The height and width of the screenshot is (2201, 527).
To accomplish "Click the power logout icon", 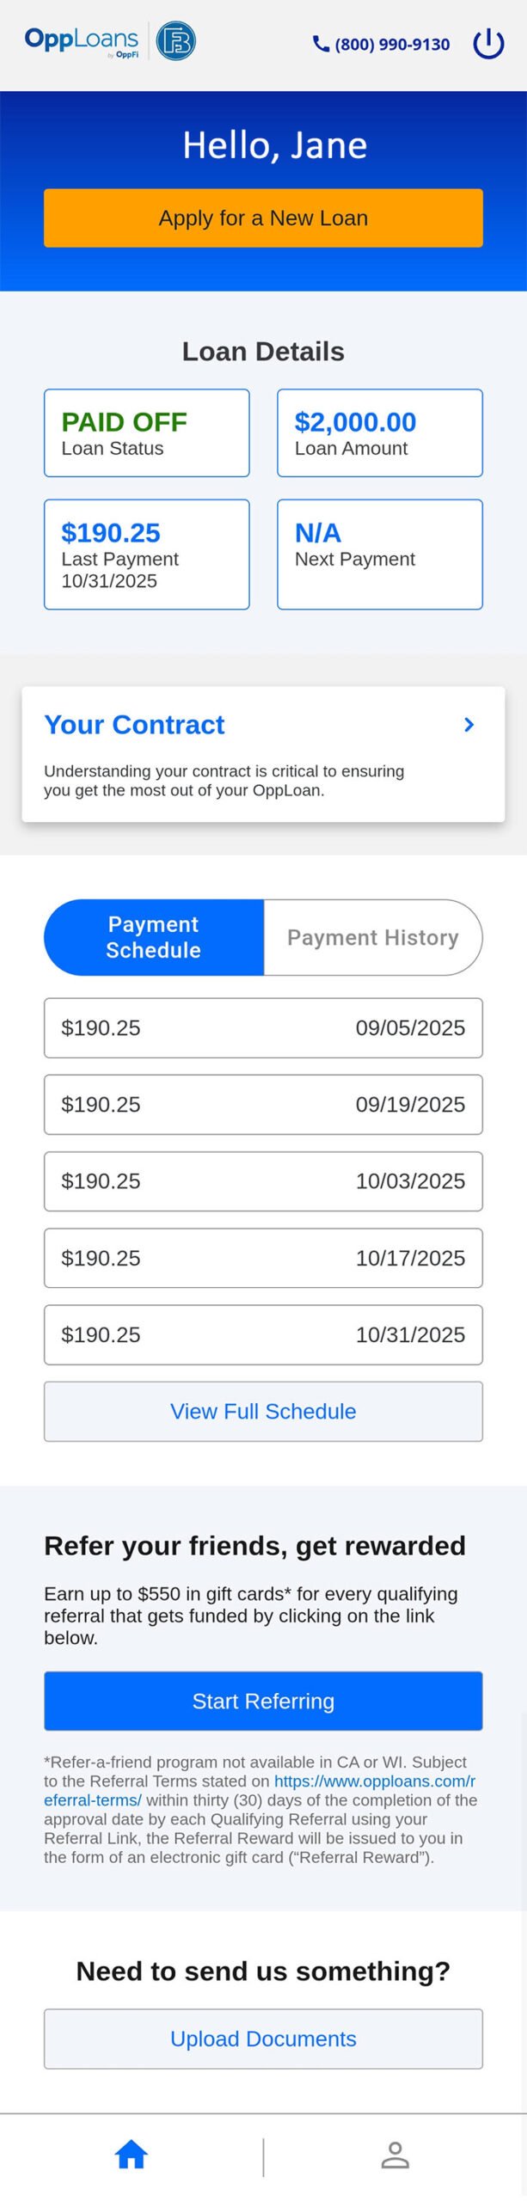I will (x=488, y=43).
